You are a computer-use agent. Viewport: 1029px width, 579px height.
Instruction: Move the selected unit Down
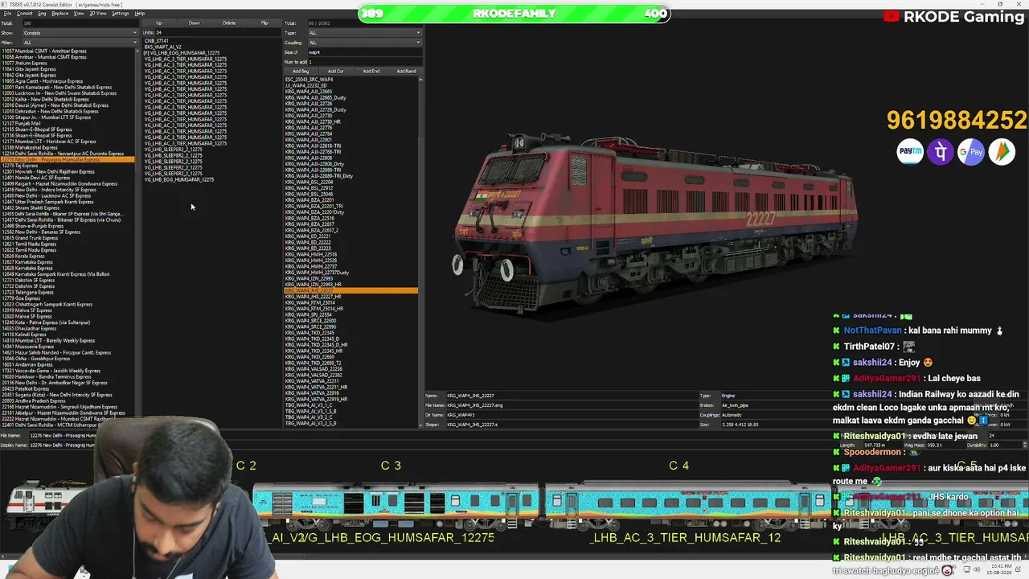194,23
